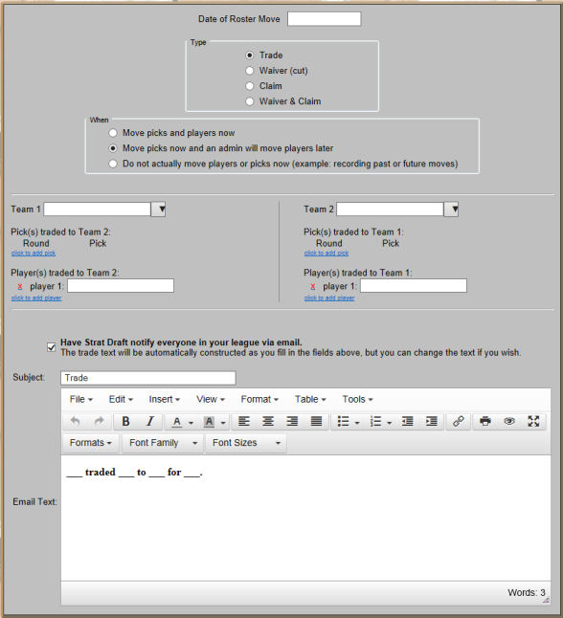Open the Tools menu
Viewport: 563px width, 618px height.
[x=357, y=399]
